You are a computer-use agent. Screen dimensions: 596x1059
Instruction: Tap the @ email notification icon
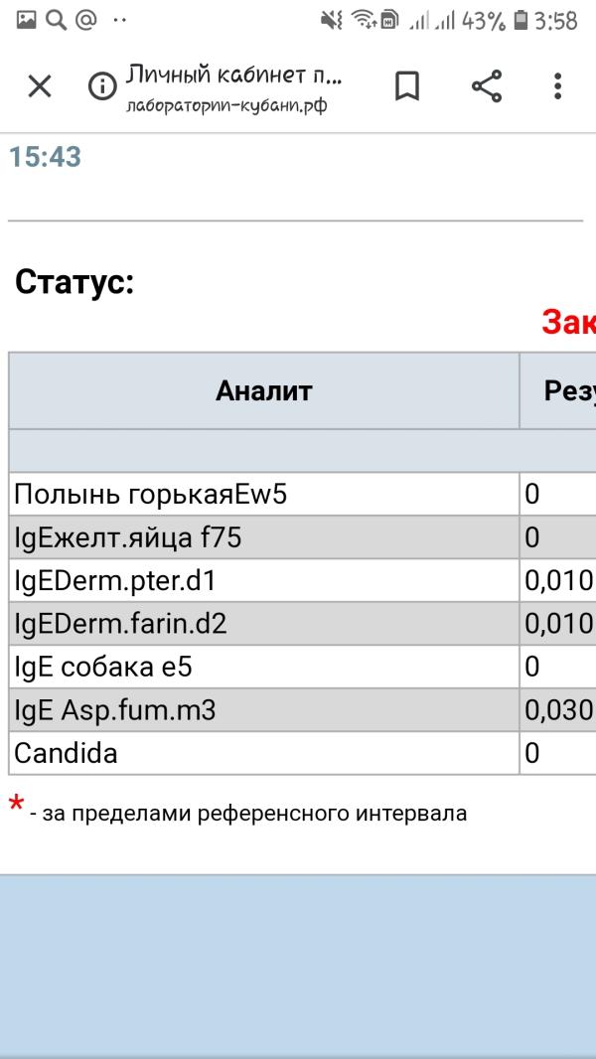click(86, 20)
